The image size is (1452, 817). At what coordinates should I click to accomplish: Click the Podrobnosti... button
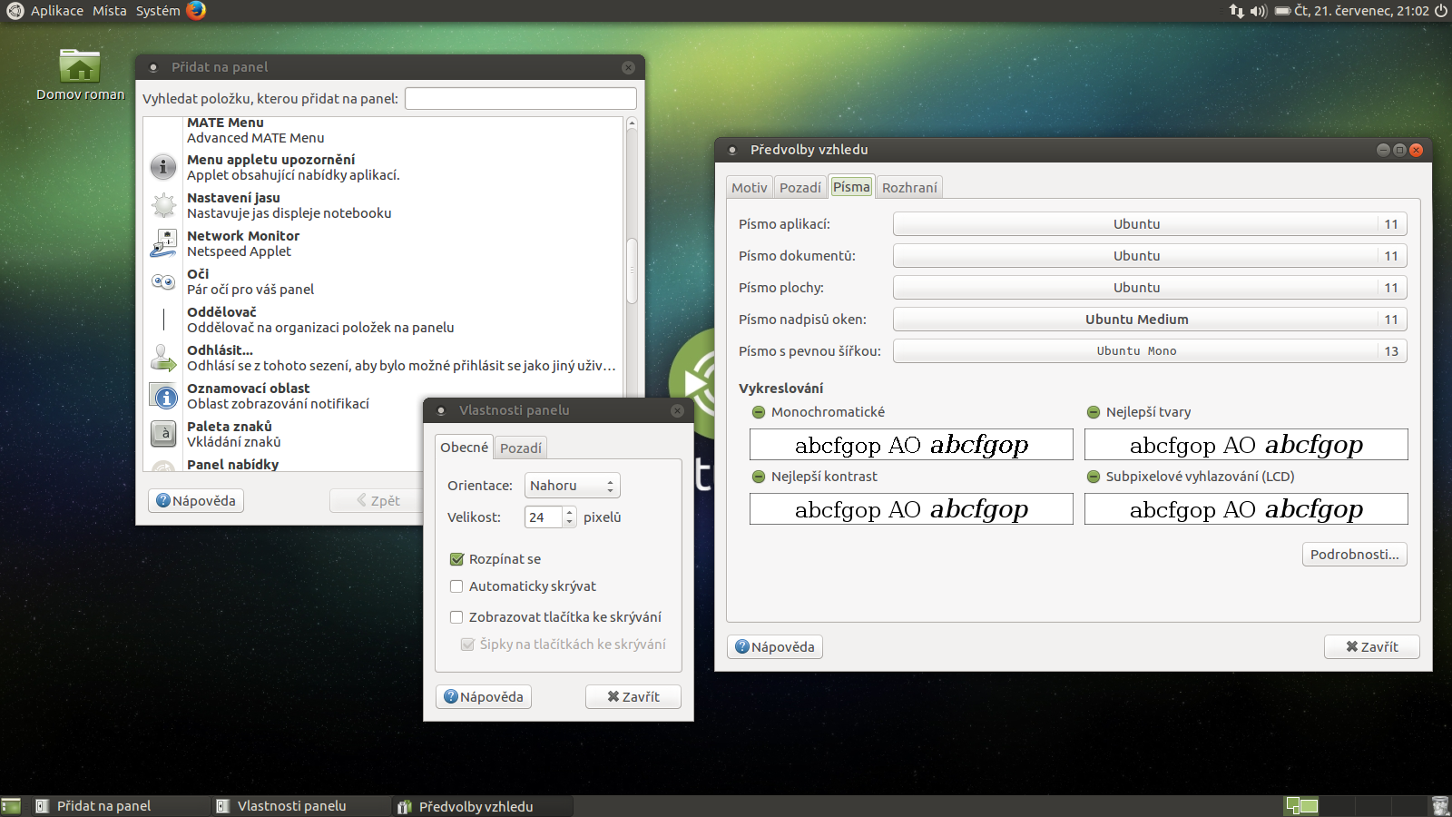(x=1354, y=554)
